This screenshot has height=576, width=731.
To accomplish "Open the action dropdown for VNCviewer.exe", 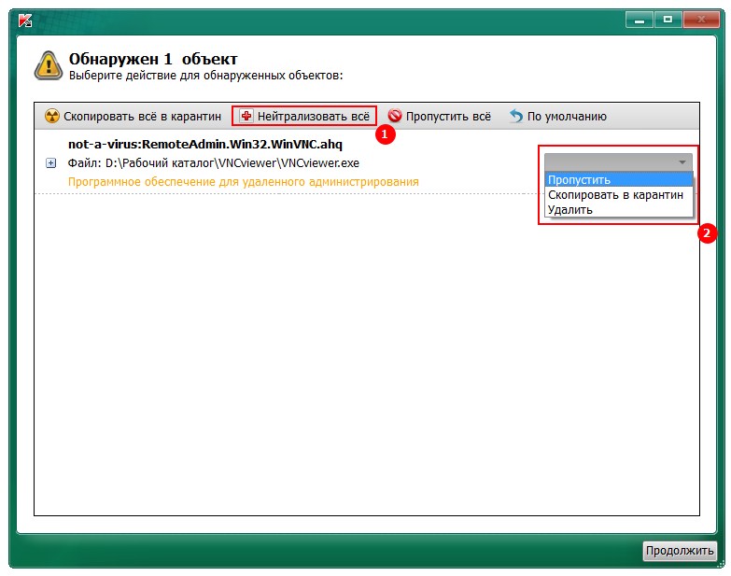I will tap(618, 162).
